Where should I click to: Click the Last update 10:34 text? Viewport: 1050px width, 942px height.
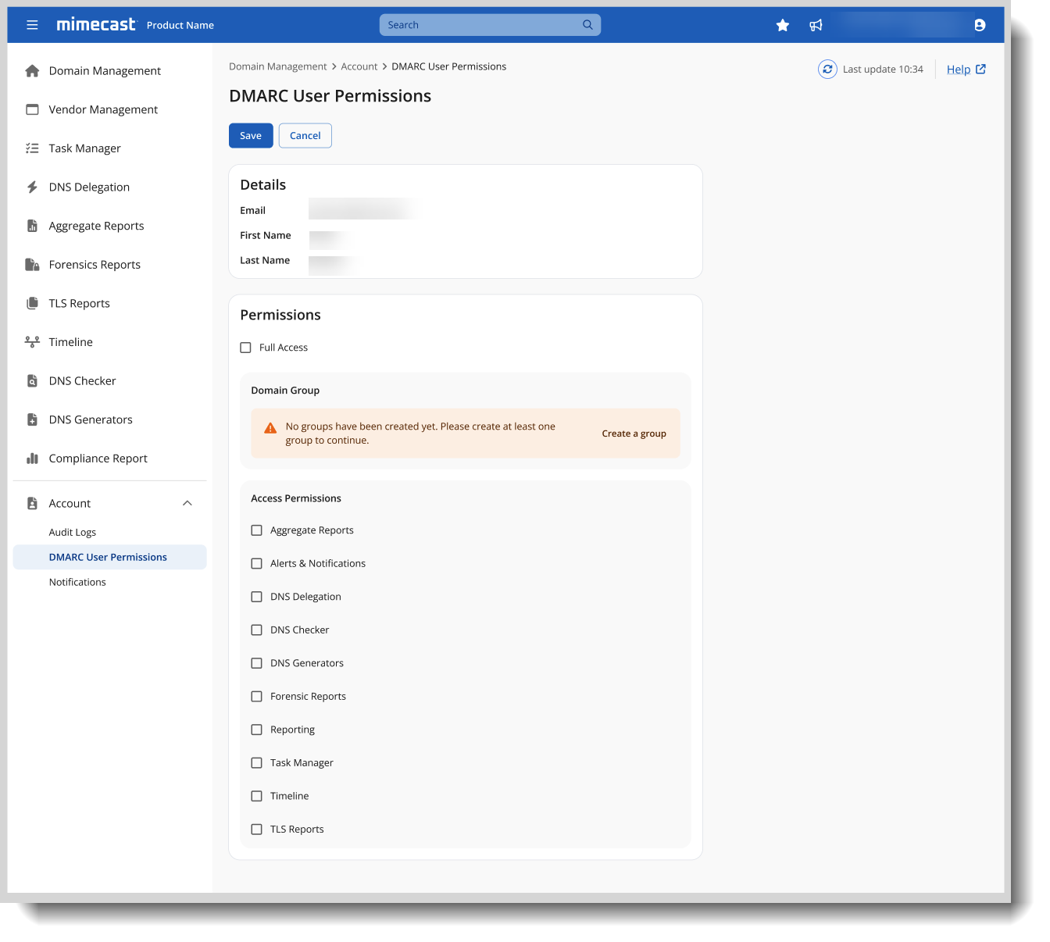[883, 70]
